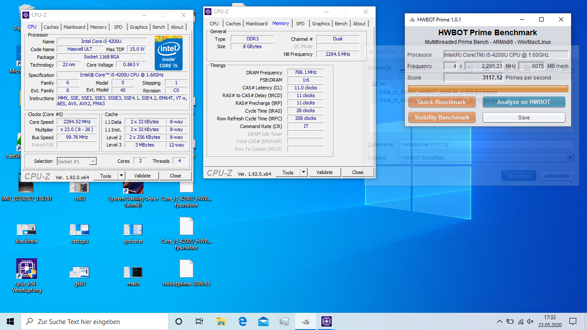The height and width of the screenshot is (330, 587).
Task: Click Analyze on HWBOT button
Action: 524,102
